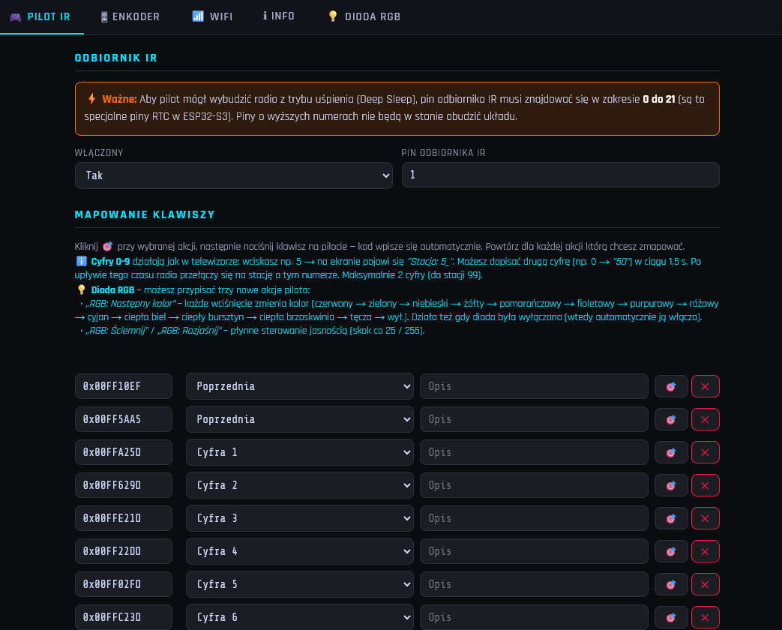Click the learn-code target icon in Cyfra 6 row
Image resolution: width=782 pixels, height=630 pixels.
coord(671,617)
